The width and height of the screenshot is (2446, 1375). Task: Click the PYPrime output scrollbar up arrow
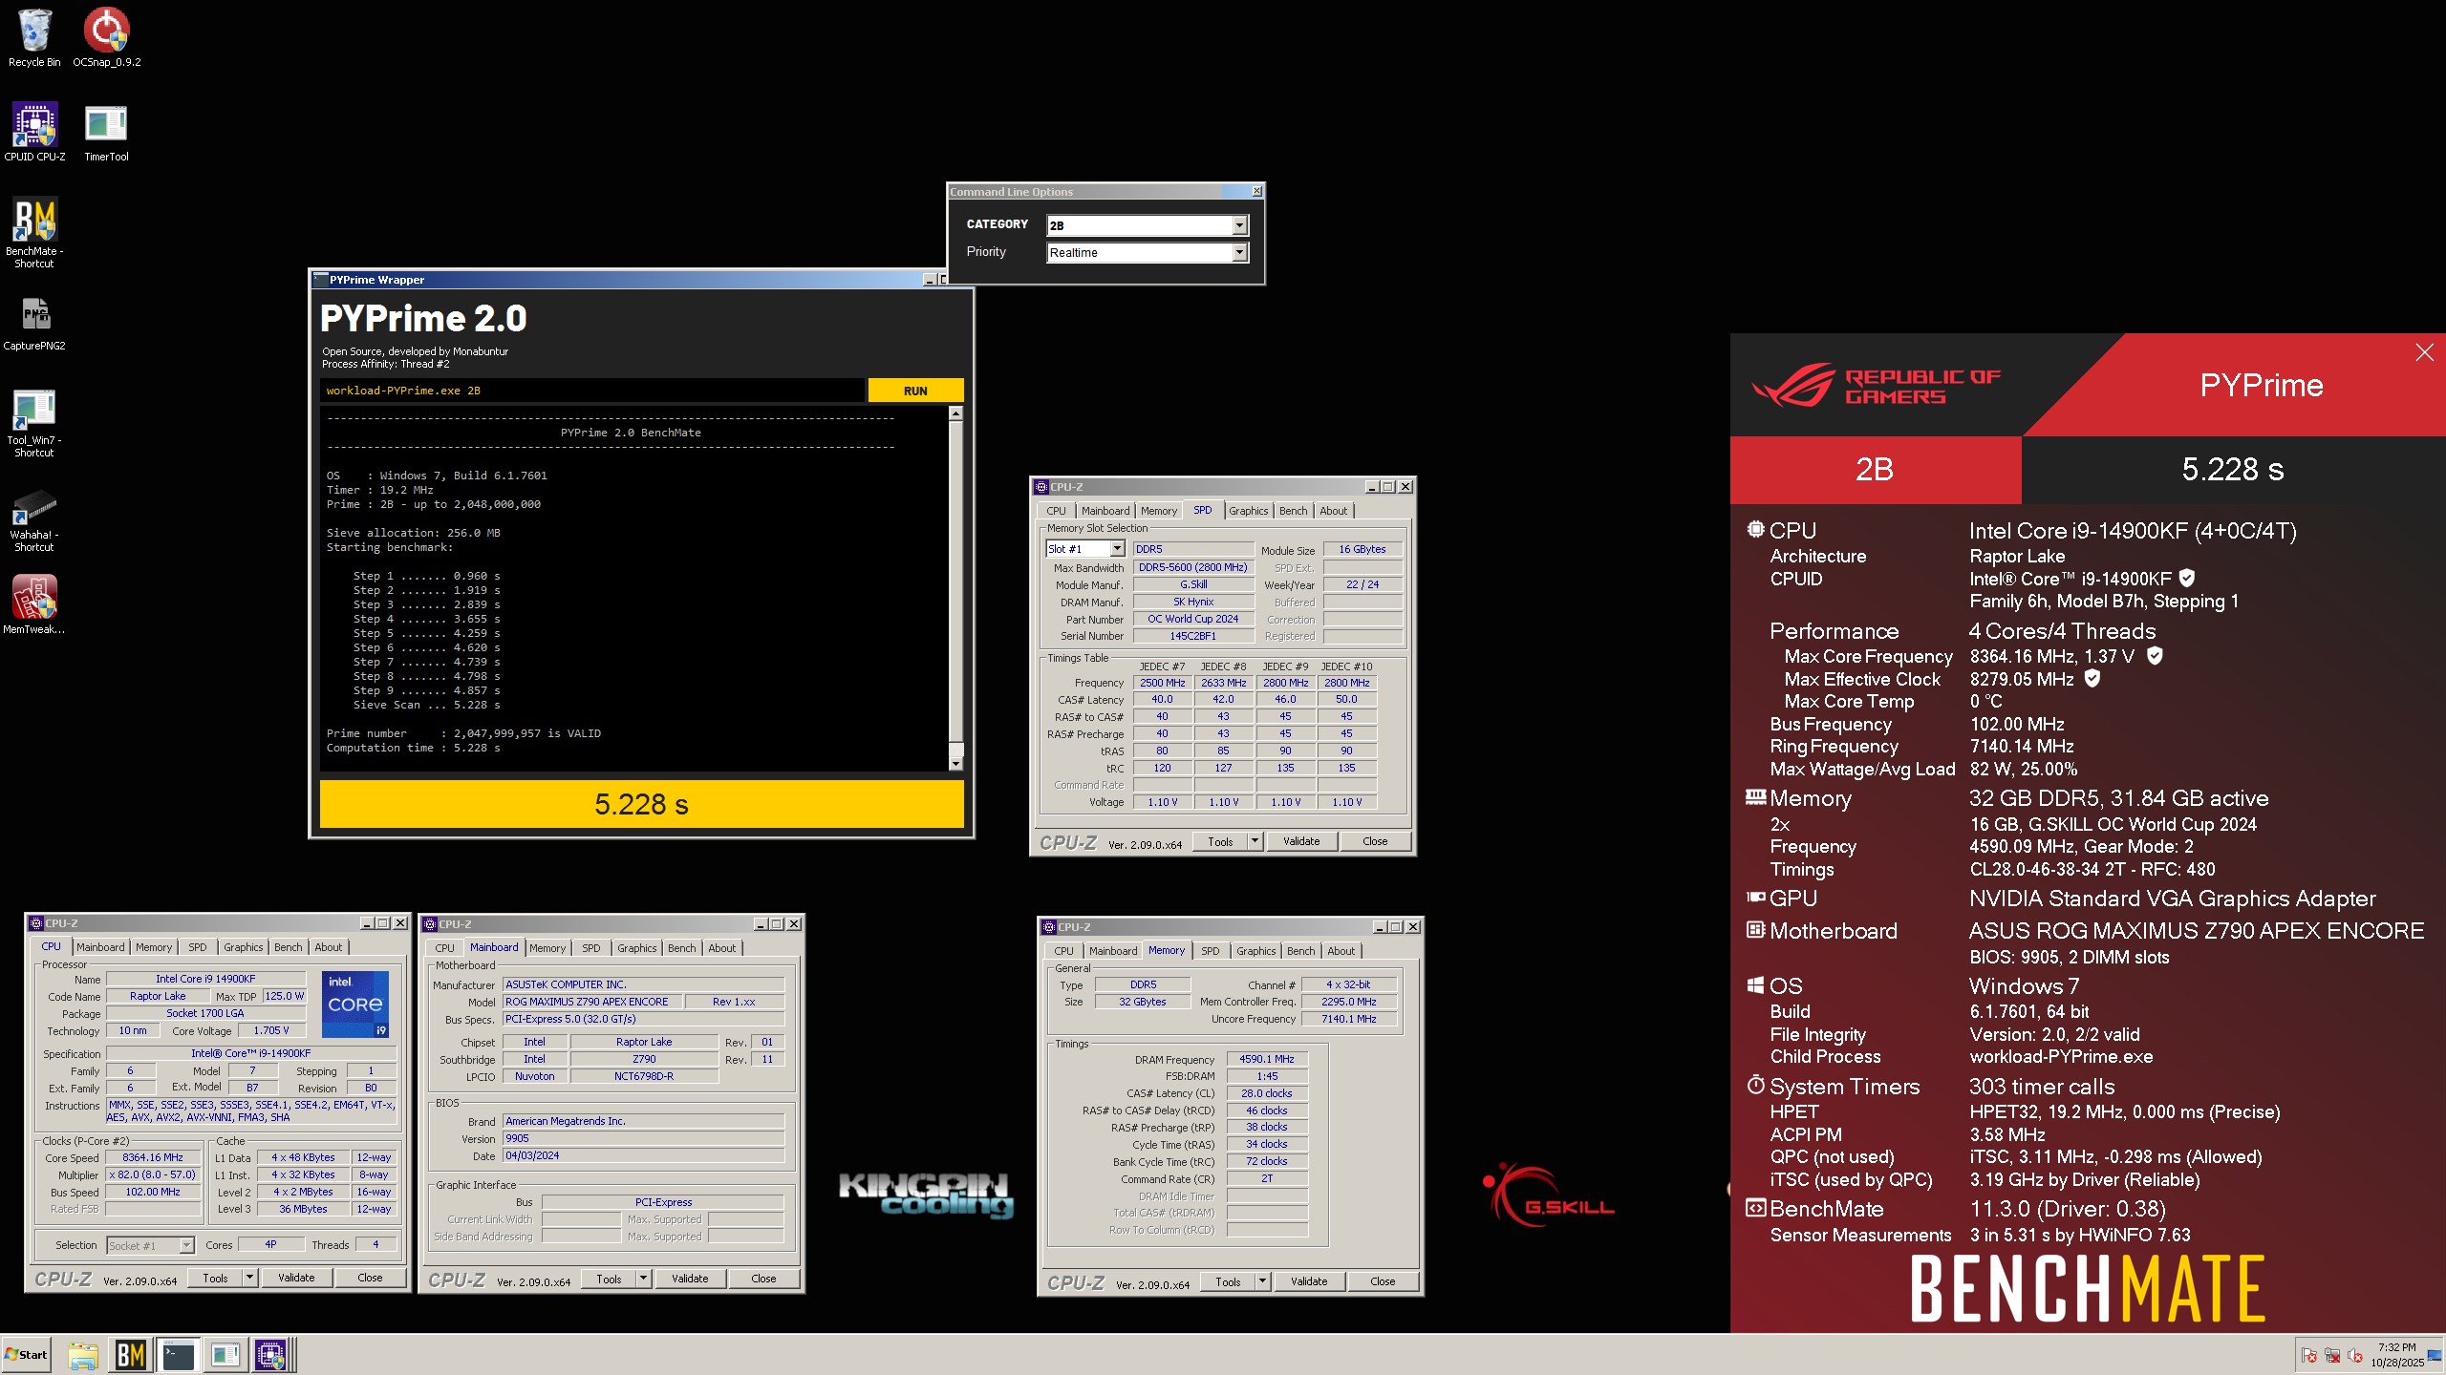(x=955, y=414)
